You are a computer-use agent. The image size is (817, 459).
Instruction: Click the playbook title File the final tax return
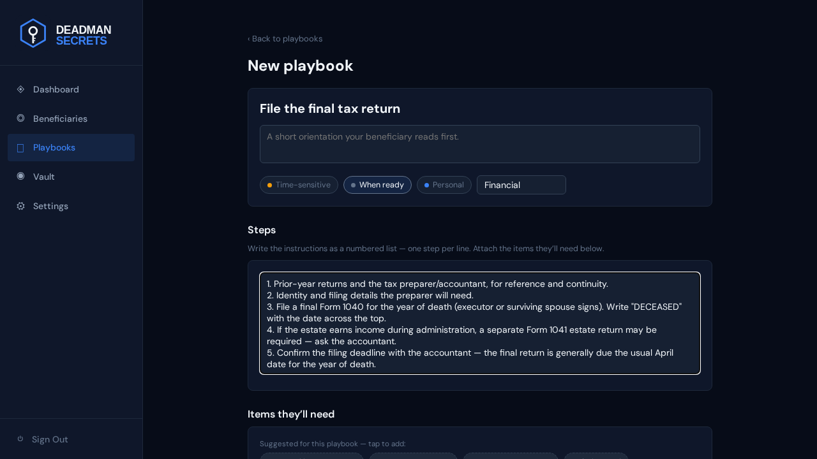[x=330, y=109]
